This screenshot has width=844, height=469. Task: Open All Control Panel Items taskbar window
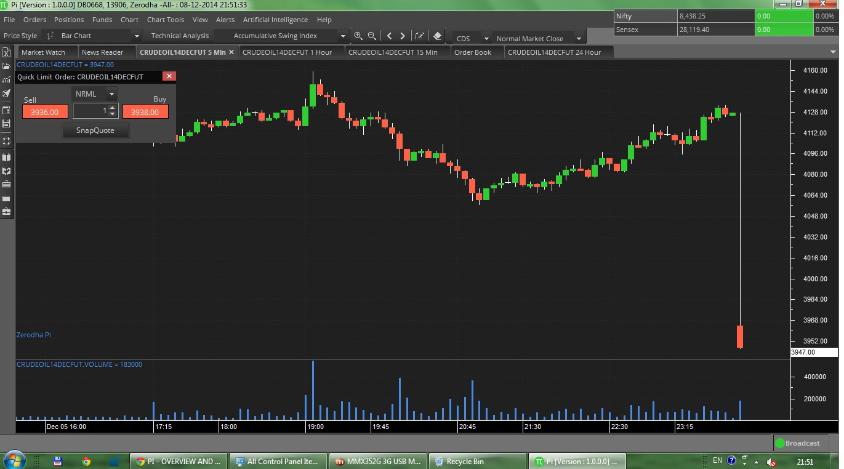pos(279,461)
